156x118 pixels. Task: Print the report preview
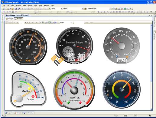coord(46,23)
